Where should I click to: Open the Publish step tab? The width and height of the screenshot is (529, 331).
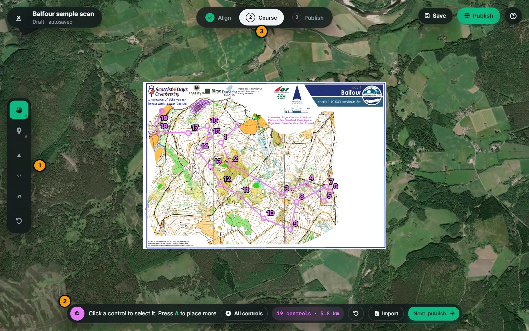tap(308, 18)
